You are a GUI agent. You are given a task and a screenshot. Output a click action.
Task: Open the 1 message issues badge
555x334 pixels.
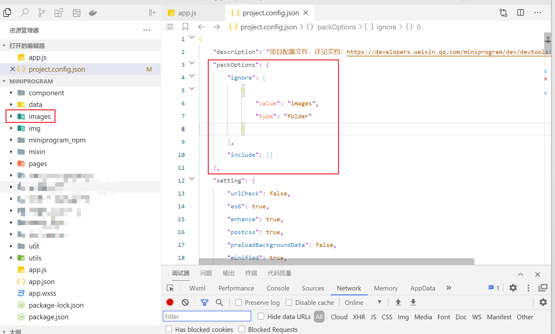coord(494,288)
